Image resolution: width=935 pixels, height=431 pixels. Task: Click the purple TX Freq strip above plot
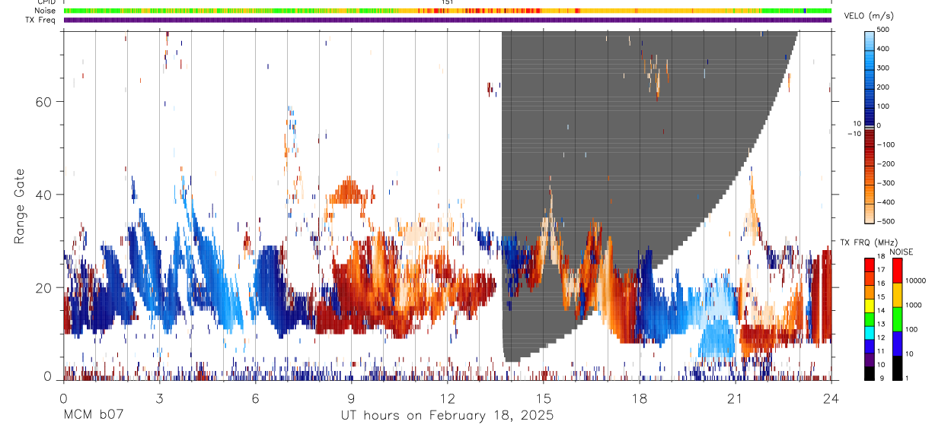coord(448,21)
